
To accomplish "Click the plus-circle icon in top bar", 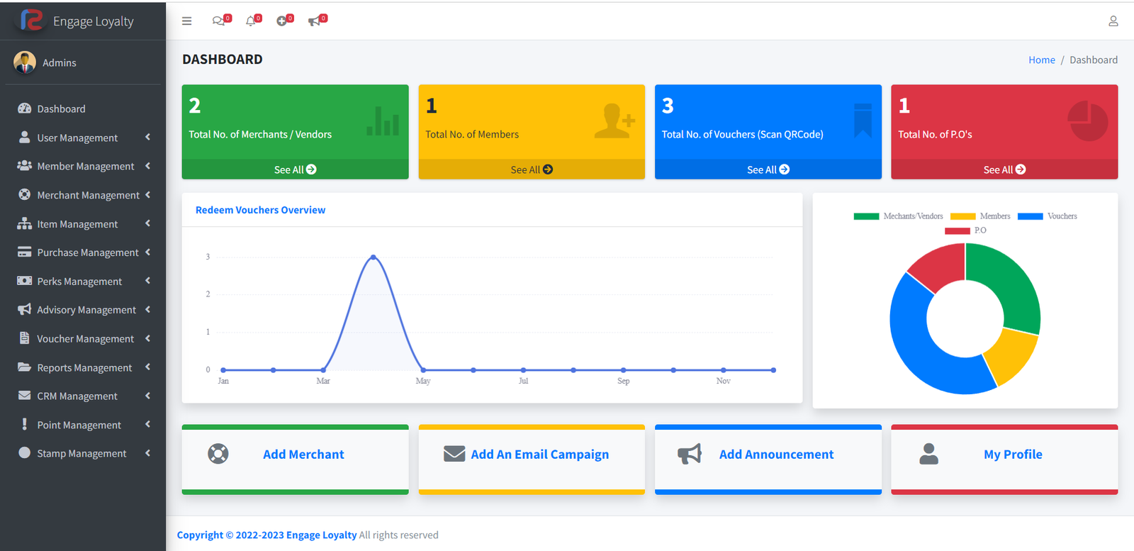I will tap(281, 21).
